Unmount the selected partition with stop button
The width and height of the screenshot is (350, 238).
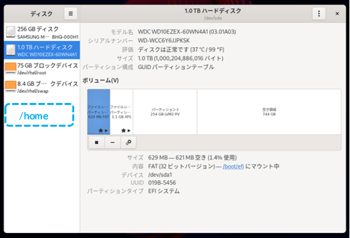click(97, 142)
